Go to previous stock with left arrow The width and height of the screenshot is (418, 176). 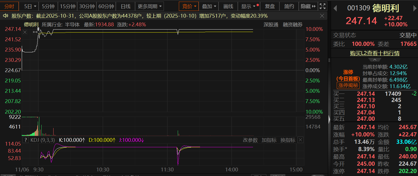tap(335, 8)
